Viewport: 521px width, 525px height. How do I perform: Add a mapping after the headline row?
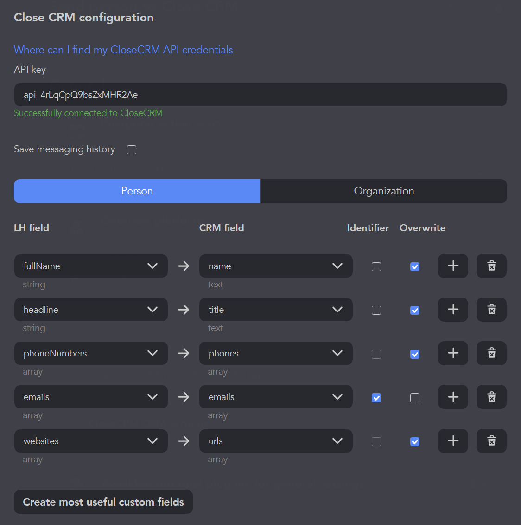(453, 310)
